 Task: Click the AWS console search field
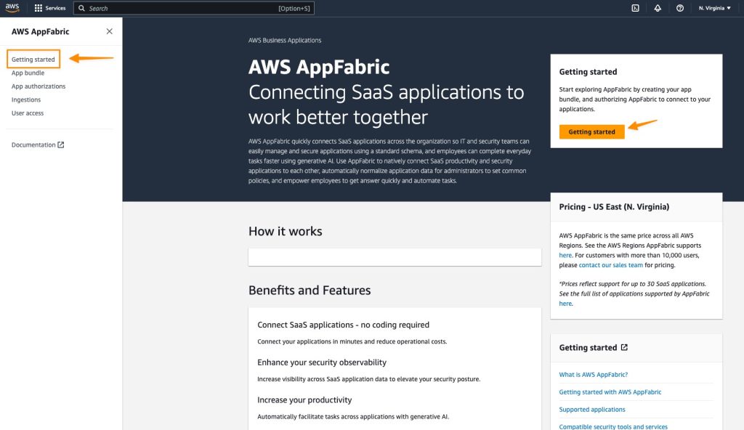tap(193, 8)
